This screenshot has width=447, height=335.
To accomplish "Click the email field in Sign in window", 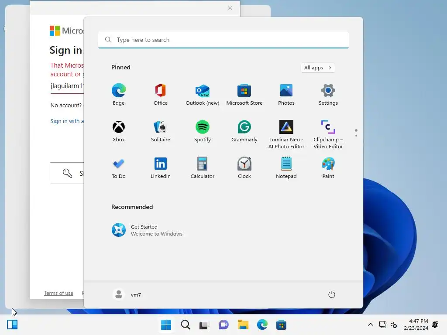I will point(67,87).
